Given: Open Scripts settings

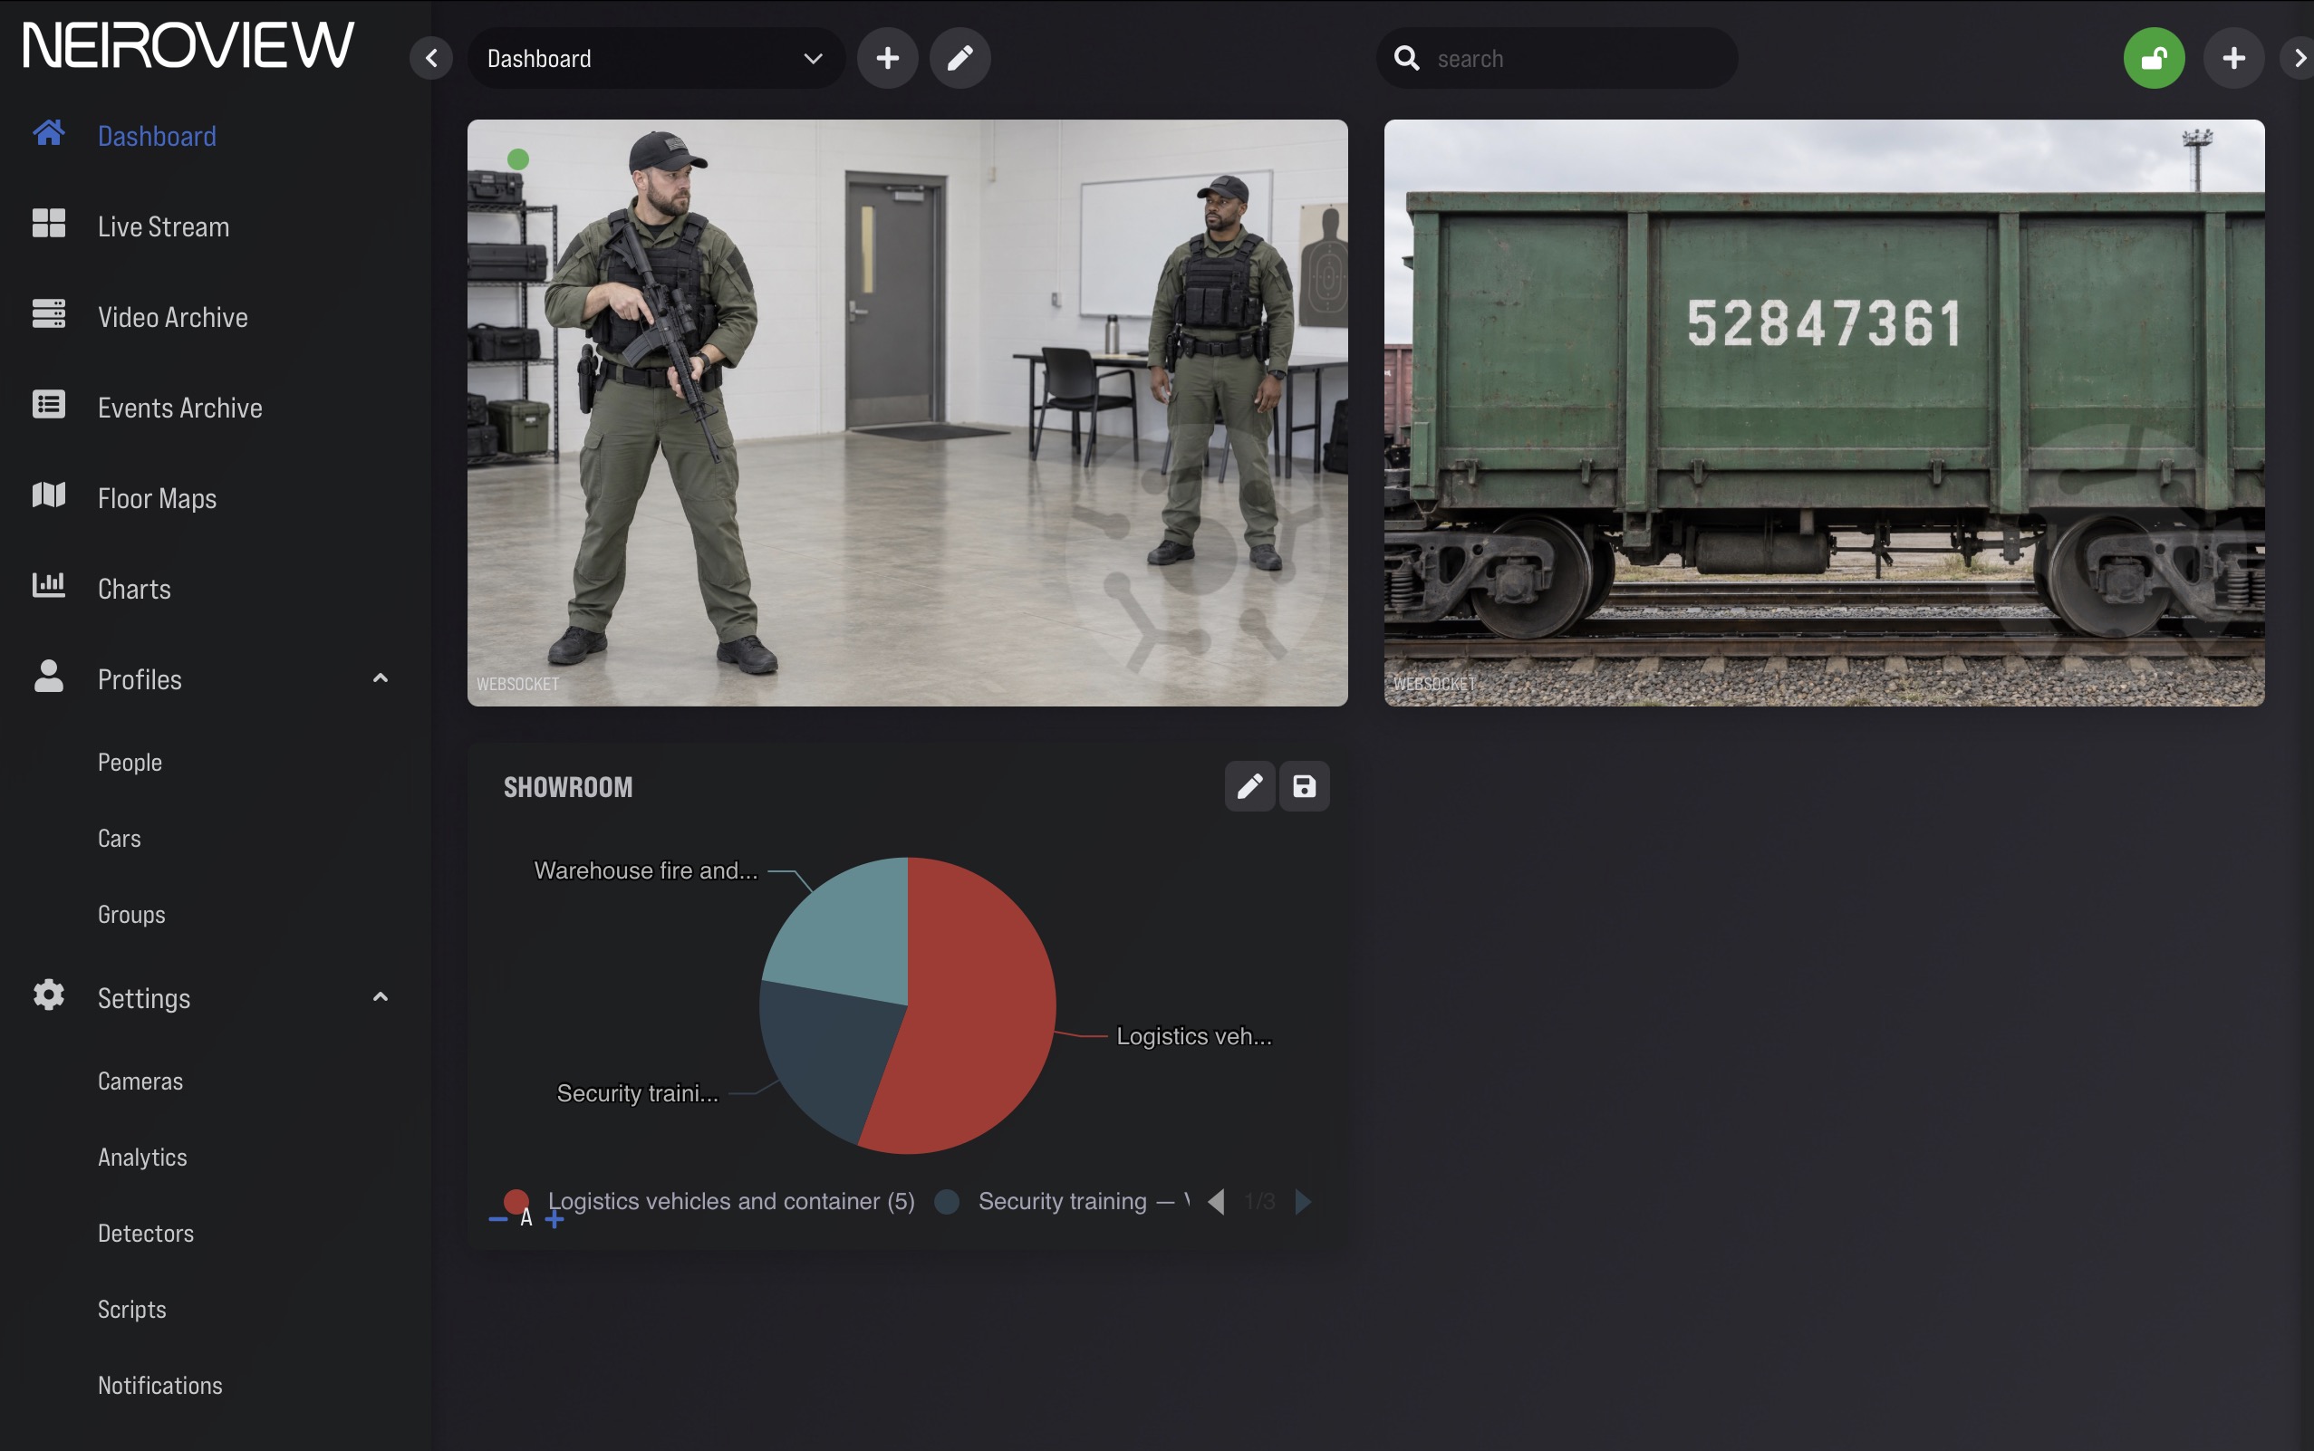Looking at the screenshot, I should tap(131, 1309).
